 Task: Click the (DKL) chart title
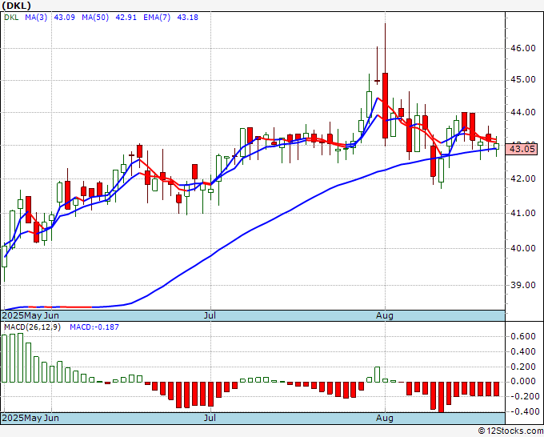pos(16,6)
